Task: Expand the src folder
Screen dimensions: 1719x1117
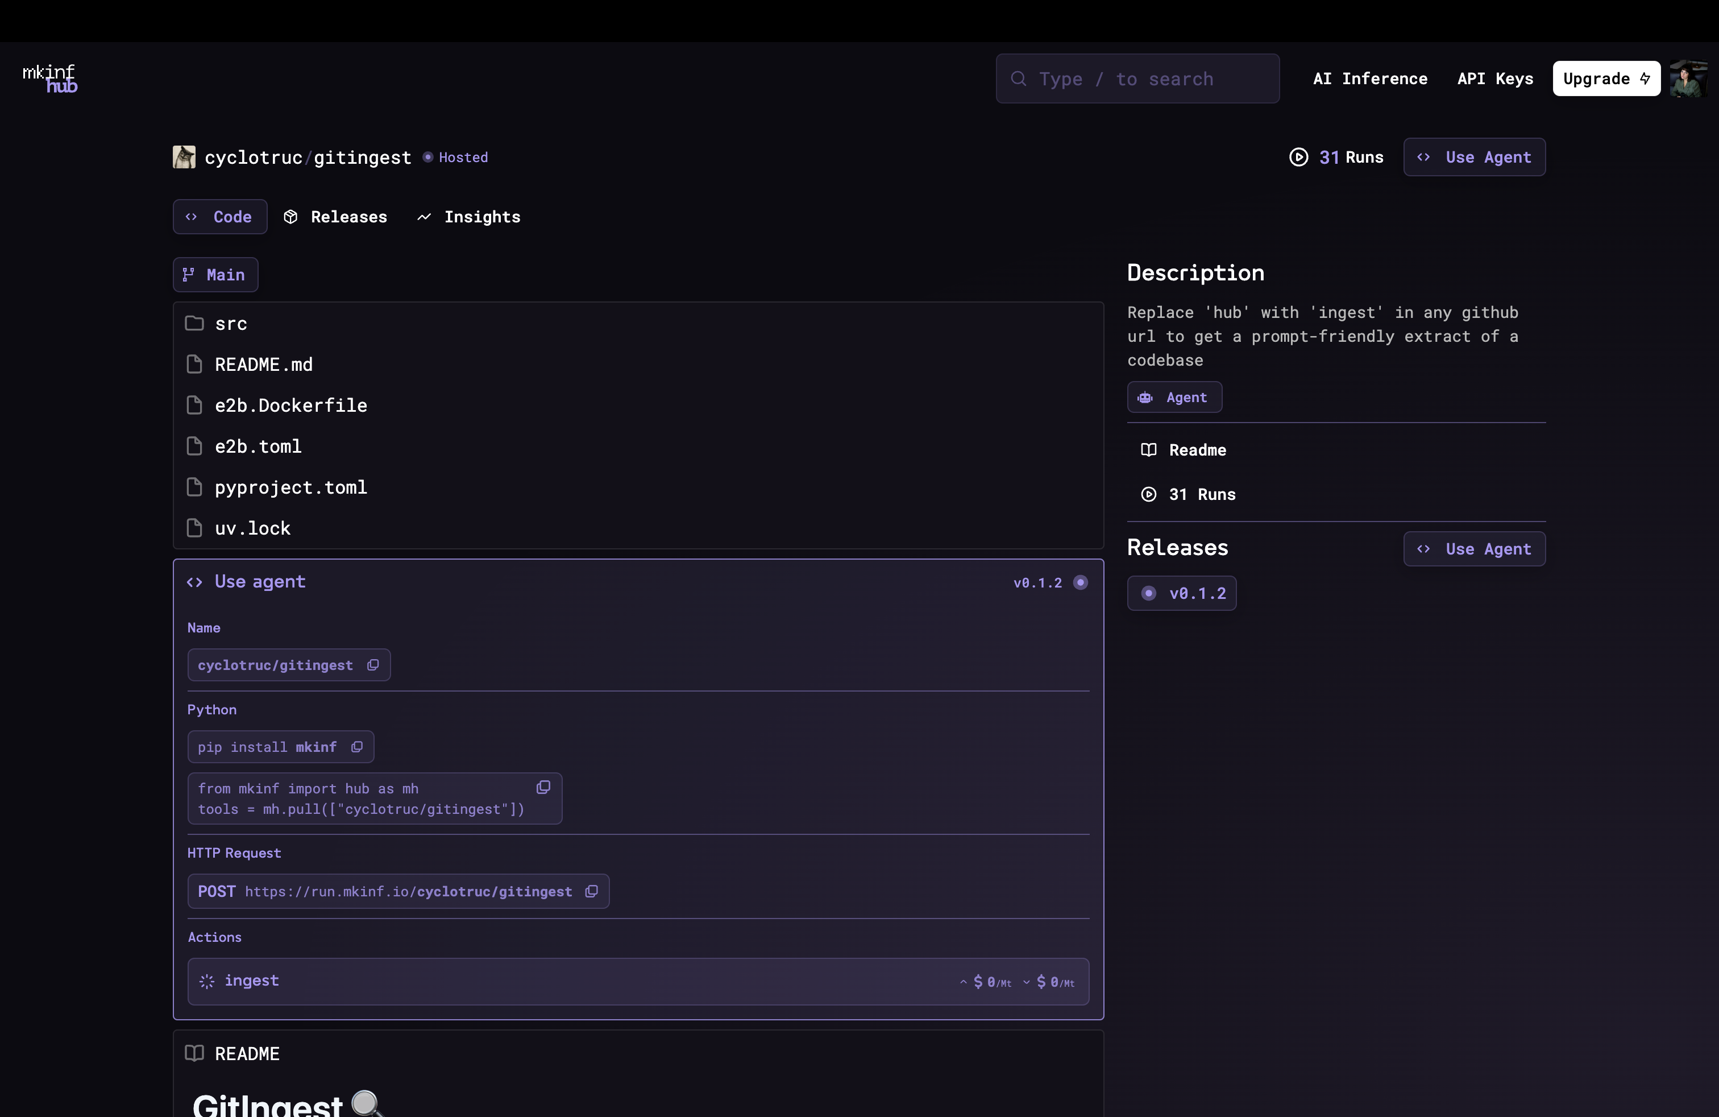Action: point(231,324)
